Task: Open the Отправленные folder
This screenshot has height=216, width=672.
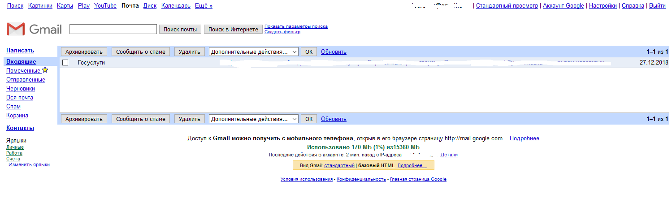Action: point(26,80)
